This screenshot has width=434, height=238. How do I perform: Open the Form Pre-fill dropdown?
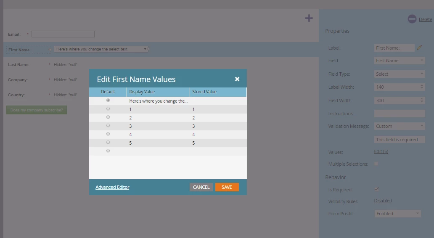click(397, 214)
